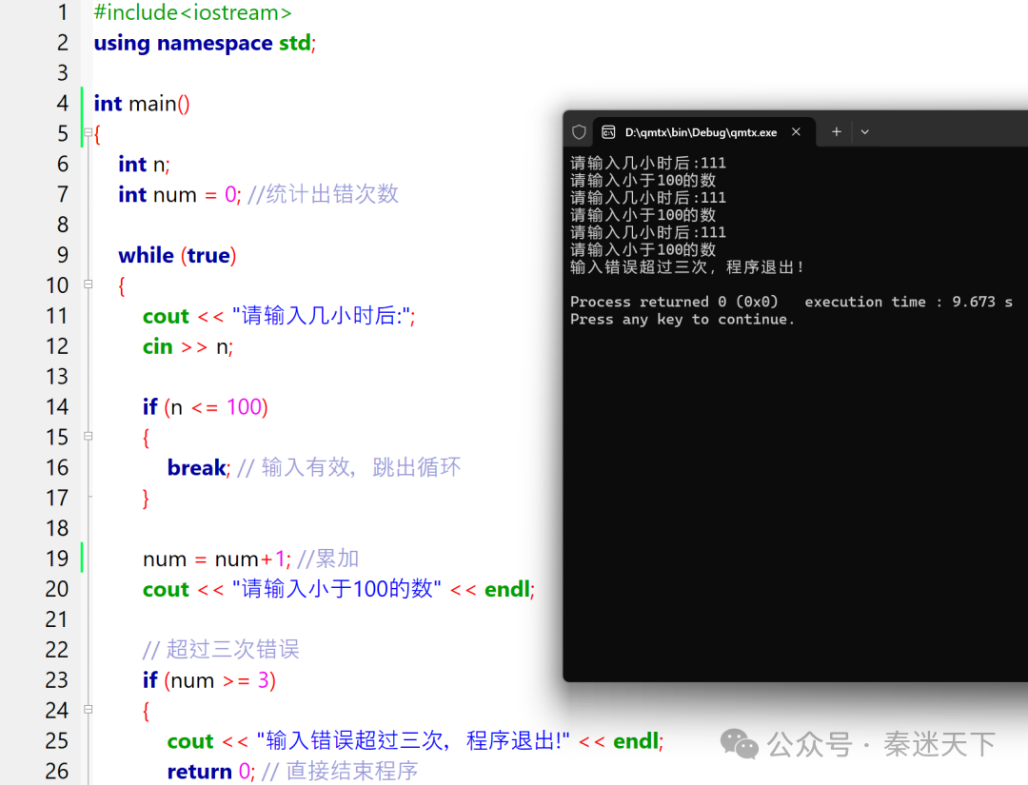The height and width of the screenshot is (785, 1028).
Task: Open a new terminal tab with plus
Action: [837, 131]
